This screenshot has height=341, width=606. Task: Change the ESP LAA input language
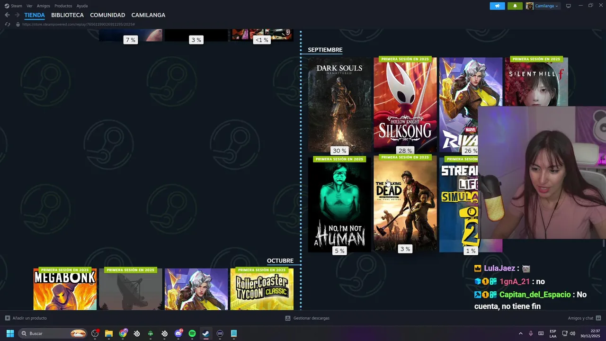tap(553, 333)
